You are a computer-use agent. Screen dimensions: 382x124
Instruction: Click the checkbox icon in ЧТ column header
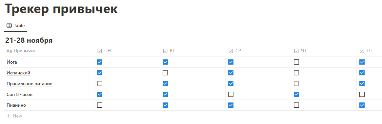pyautogui.click(x=296, y=51)
